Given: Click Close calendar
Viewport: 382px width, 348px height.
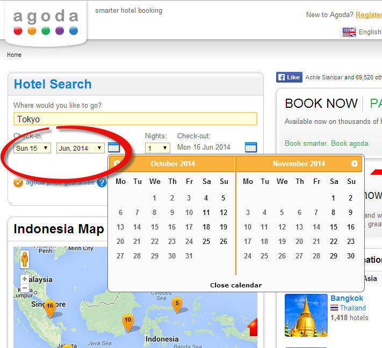Looking at the screenshot, I should click(236, 285).
